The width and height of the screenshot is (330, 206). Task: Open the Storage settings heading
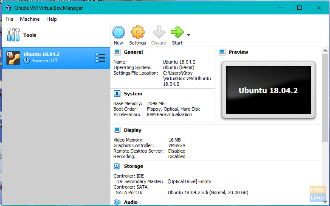[133, 166]
